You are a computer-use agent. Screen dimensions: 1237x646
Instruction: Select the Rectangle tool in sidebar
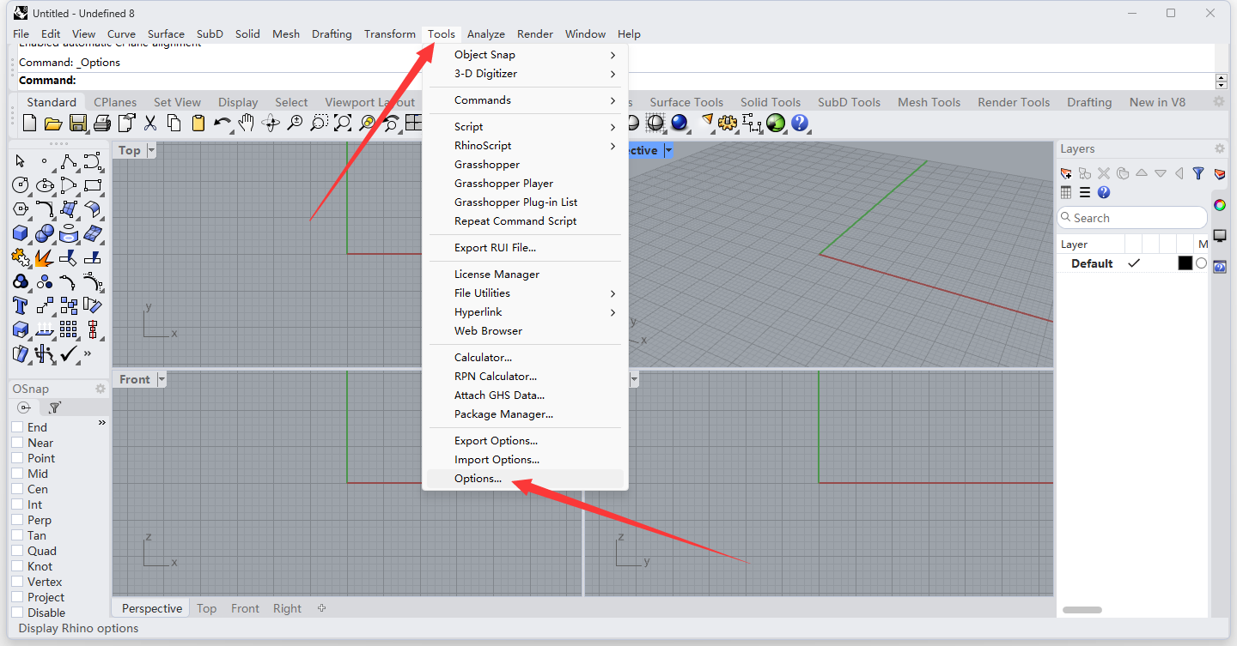coord(93,185)
